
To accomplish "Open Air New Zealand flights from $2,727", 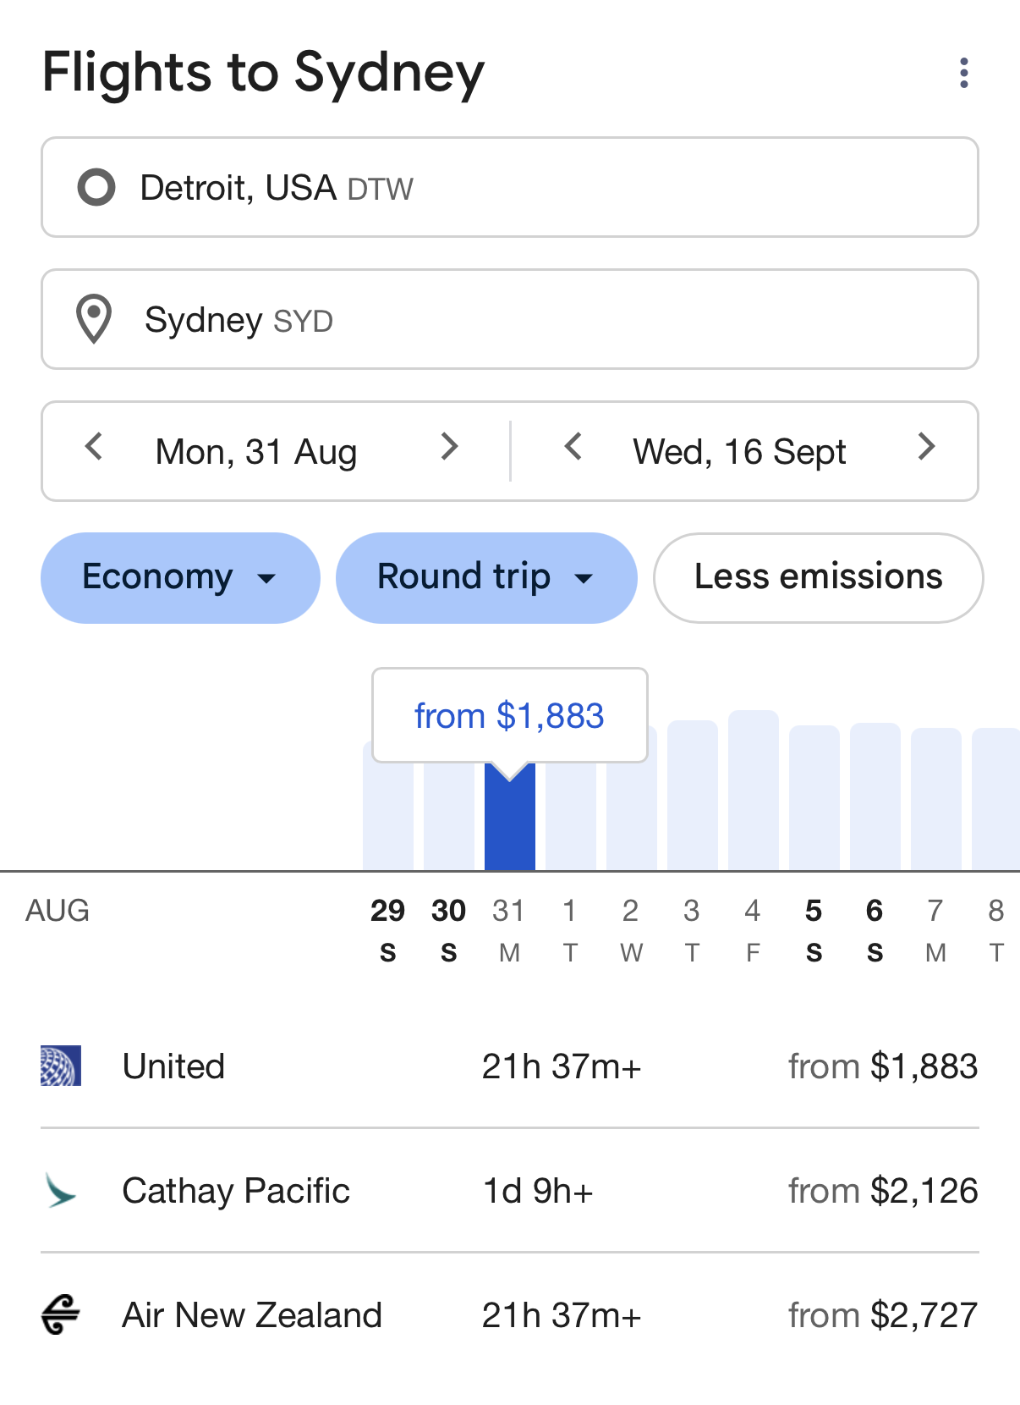I will coord(510,1314).
